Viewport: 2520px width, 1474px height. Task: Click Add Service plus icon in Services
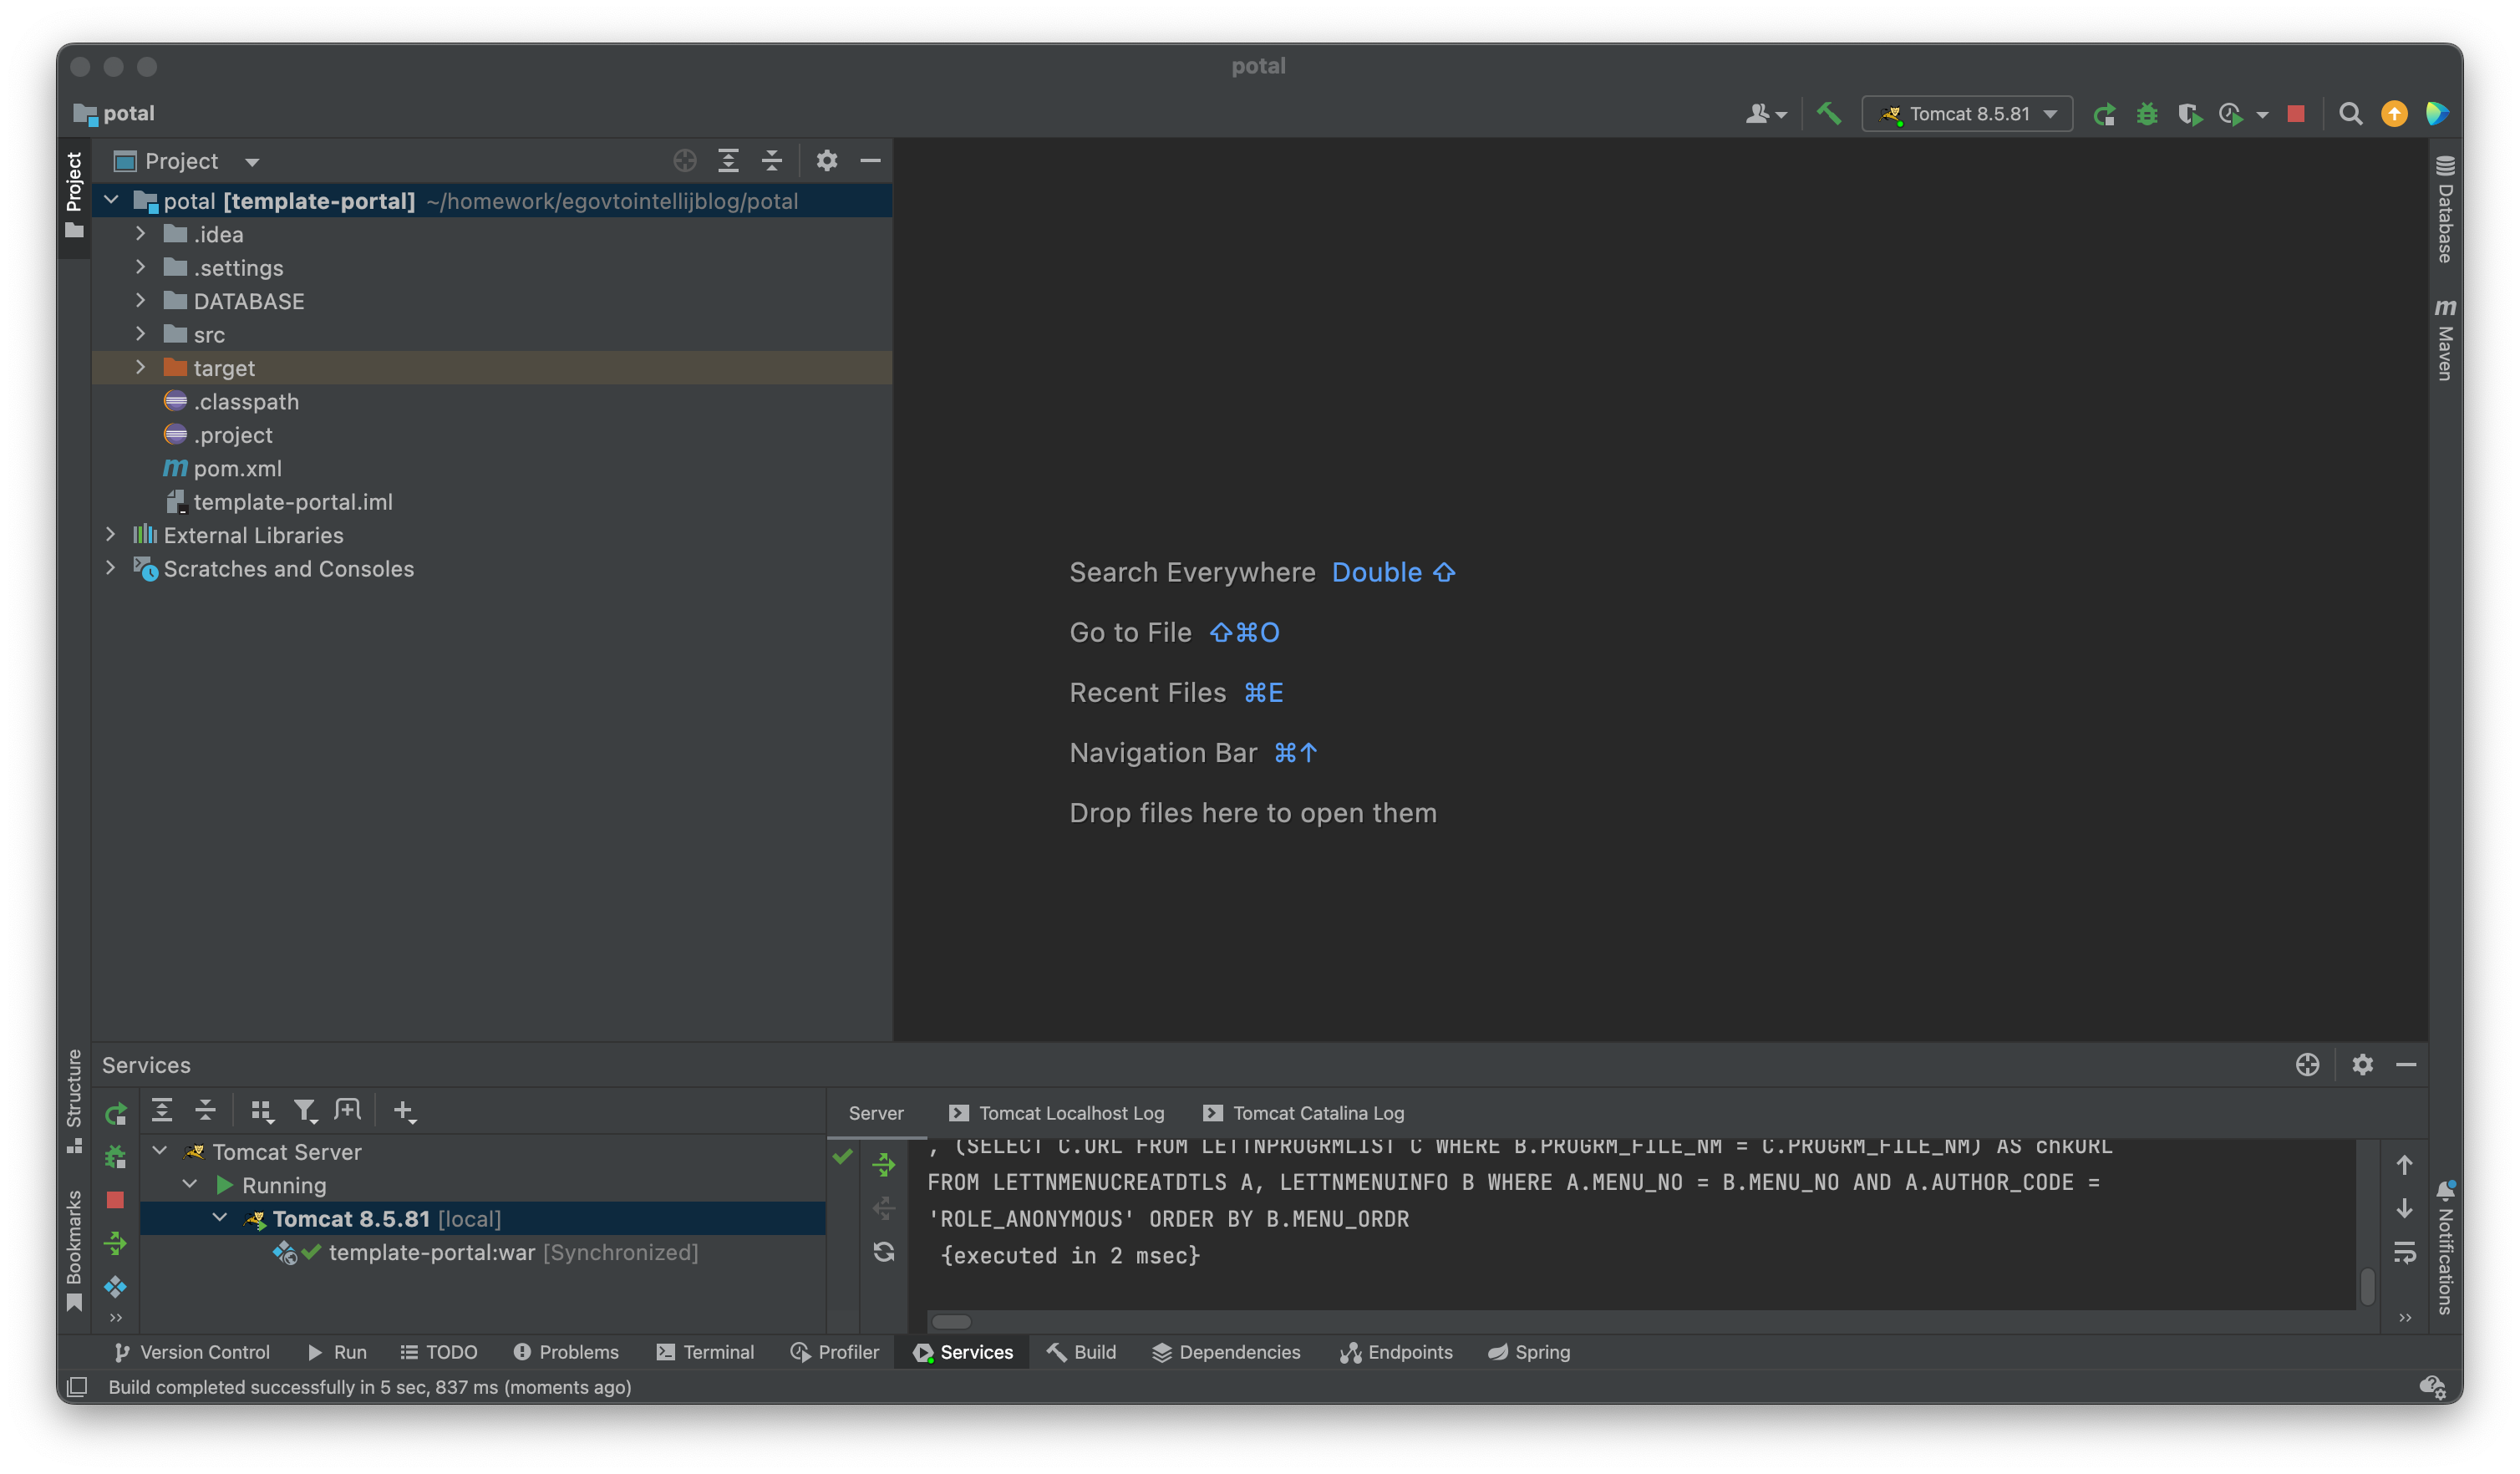[403, 1110]
